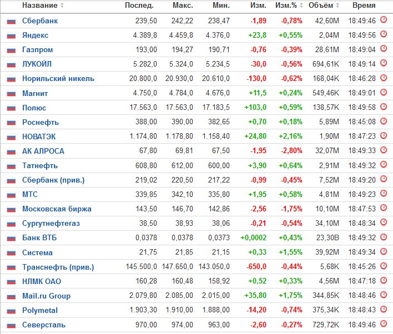Image resolution: width=393 pixels, height=334 pixels.
Task: Click the clock icon in the АК АЛРОСА row
Action: pyautogui.click(x=384, y=150)
